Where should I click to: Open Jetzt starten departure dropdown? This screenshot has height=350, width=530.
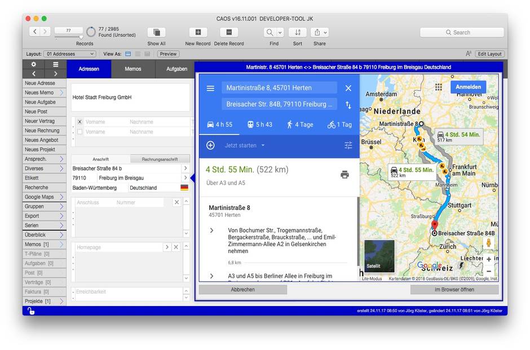(x=245, y=145)
